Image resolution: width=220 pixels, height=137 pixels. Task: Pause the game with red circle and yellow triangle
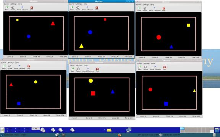[146, 68]
